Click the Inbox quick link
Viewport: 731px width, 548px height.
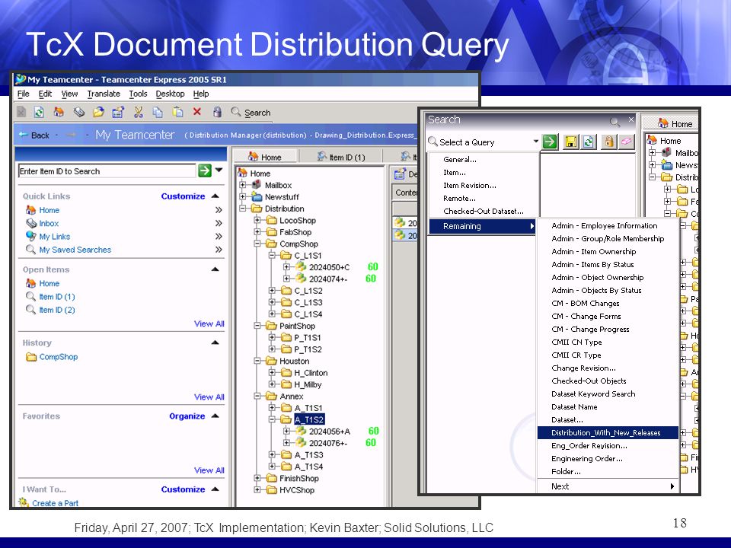(x=49, y=223)
